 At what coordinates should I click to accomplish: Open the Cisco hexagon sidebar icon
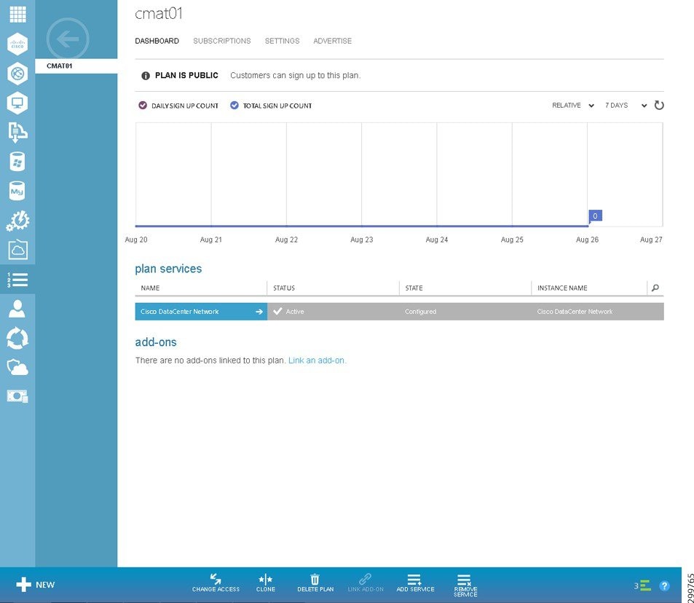[x=17, y=44]
